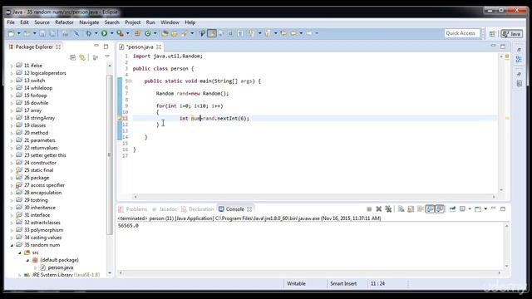Expand the 34 casting values project
Image resolution: width=532 pixels, height=299 pixels.
click(x=12, y=238)
